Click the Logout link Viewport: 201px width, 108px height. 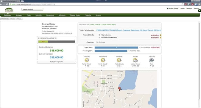pyautogui.click(x=182, y=8)
